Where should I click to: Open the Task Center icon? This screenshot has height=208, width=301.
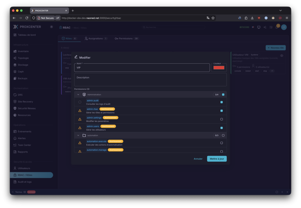coord(15,145)
